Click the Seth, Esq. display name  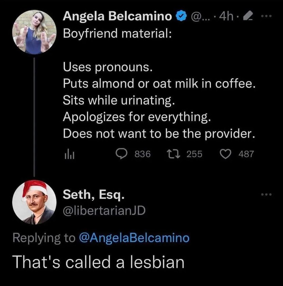(x=94, y=195)
